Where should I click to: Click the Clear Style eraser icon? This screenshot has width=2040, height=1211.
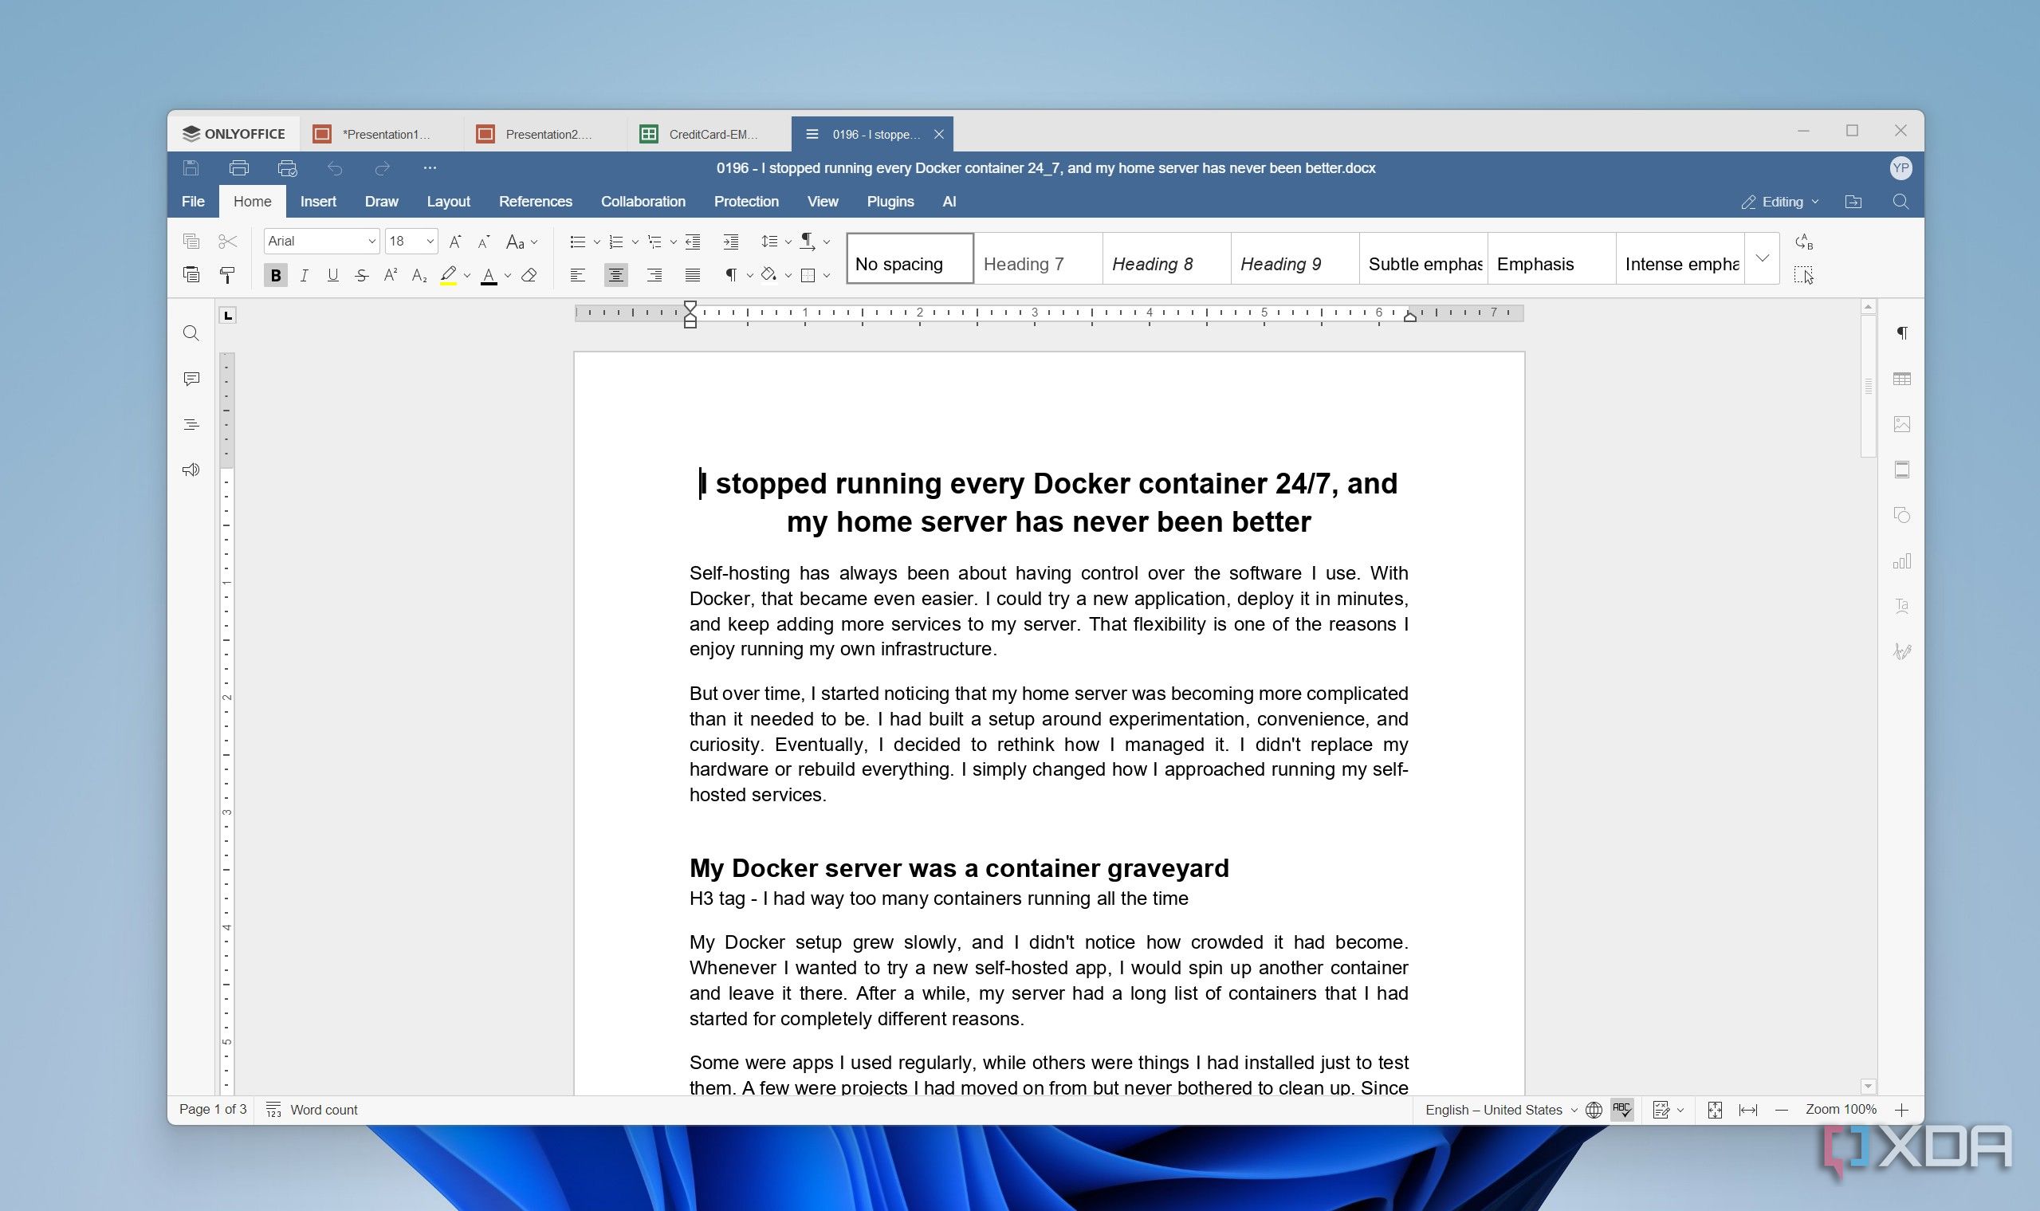[x=529, y=275]
